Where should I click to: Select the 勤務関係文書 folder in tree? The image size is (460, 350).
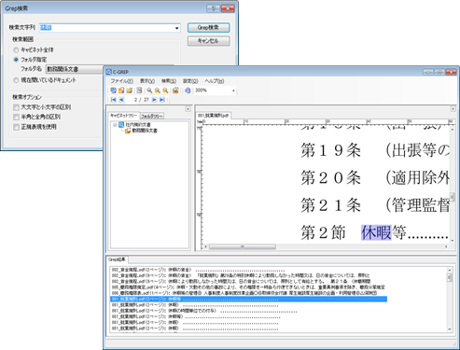[145, 131]
